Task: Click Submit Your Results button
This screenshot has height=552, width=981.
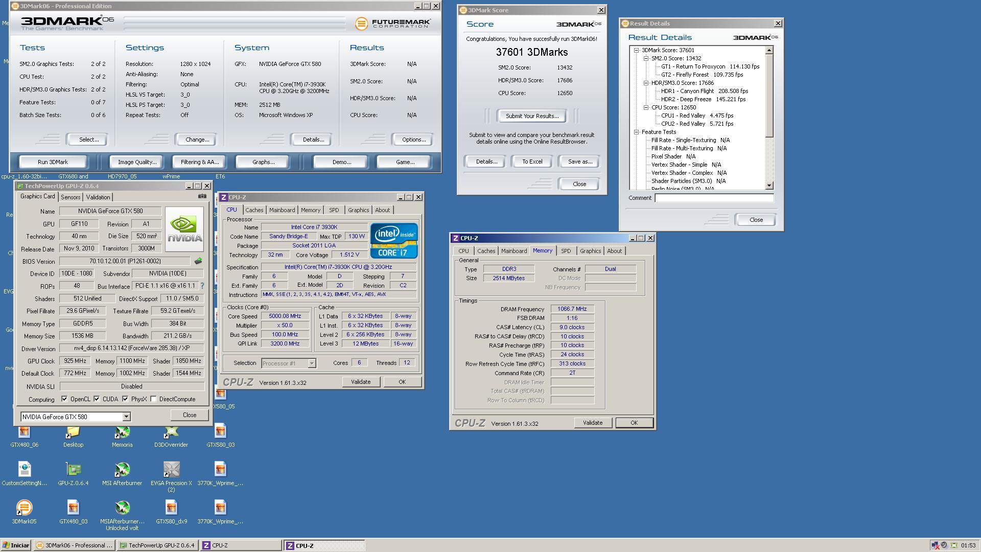Action: point(532,116)
